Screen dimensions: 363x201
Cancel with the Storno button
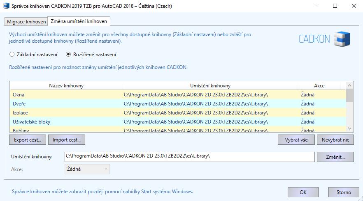[x=344, y=192]
